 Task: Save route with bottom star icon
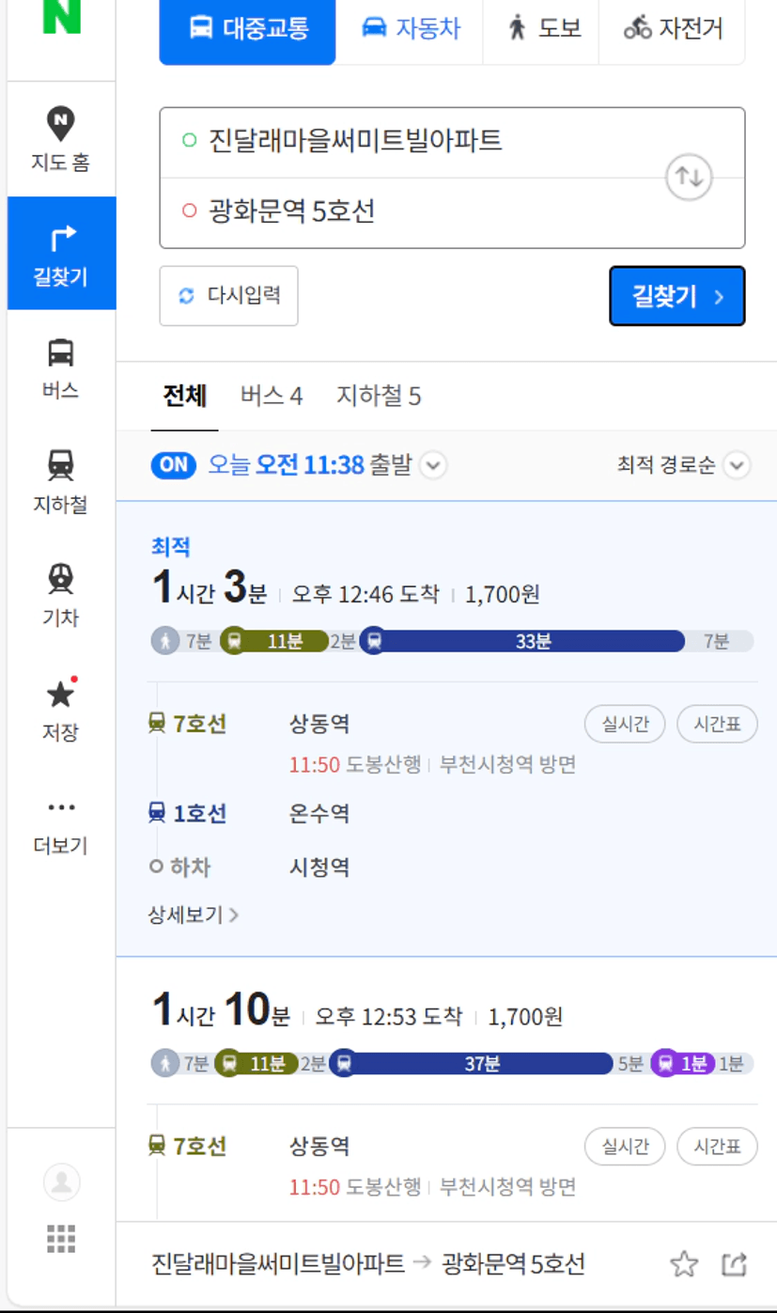click(684, 1264)
